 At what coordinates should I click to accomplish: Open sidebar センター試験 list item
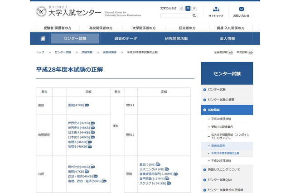[227, 89]
